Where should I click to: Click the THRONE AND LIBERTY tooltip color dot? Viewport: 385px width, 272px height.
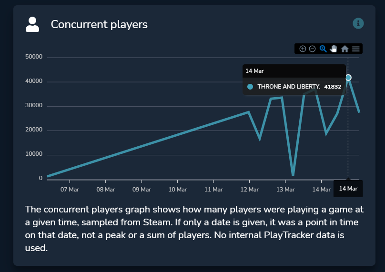coord(250,87)
